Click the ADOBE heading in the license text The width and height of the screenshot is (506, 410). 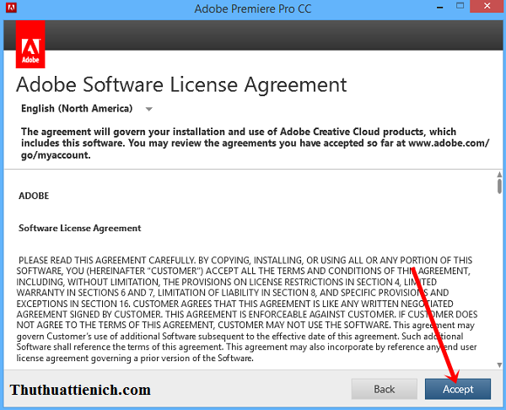(x=34, y=196)
